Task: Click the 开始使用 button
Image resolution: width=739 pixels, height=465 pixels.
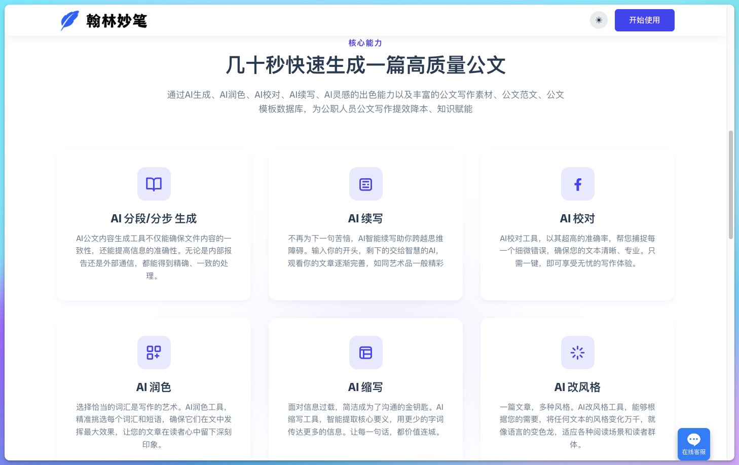Action: tap(644, 20)
